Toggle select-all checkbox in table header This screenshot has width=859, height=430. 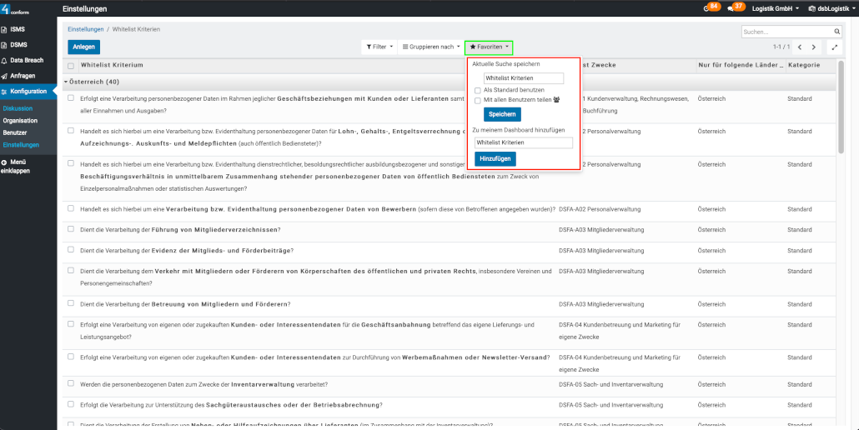click(x=71, y=66)
